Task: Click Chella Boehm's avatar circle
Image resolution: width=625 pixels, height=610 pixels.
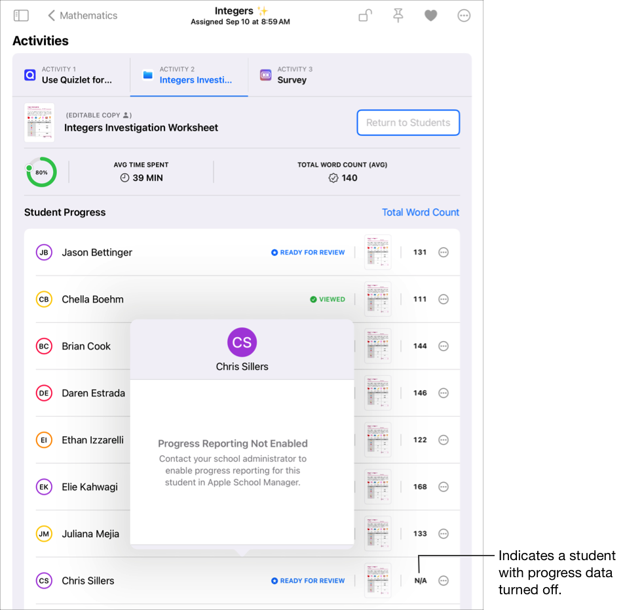Action: (x=44, y=299)
